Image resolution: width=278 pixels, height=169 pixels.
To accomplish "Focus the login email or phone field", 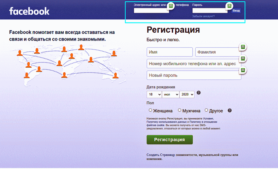I will coord(151,11).
